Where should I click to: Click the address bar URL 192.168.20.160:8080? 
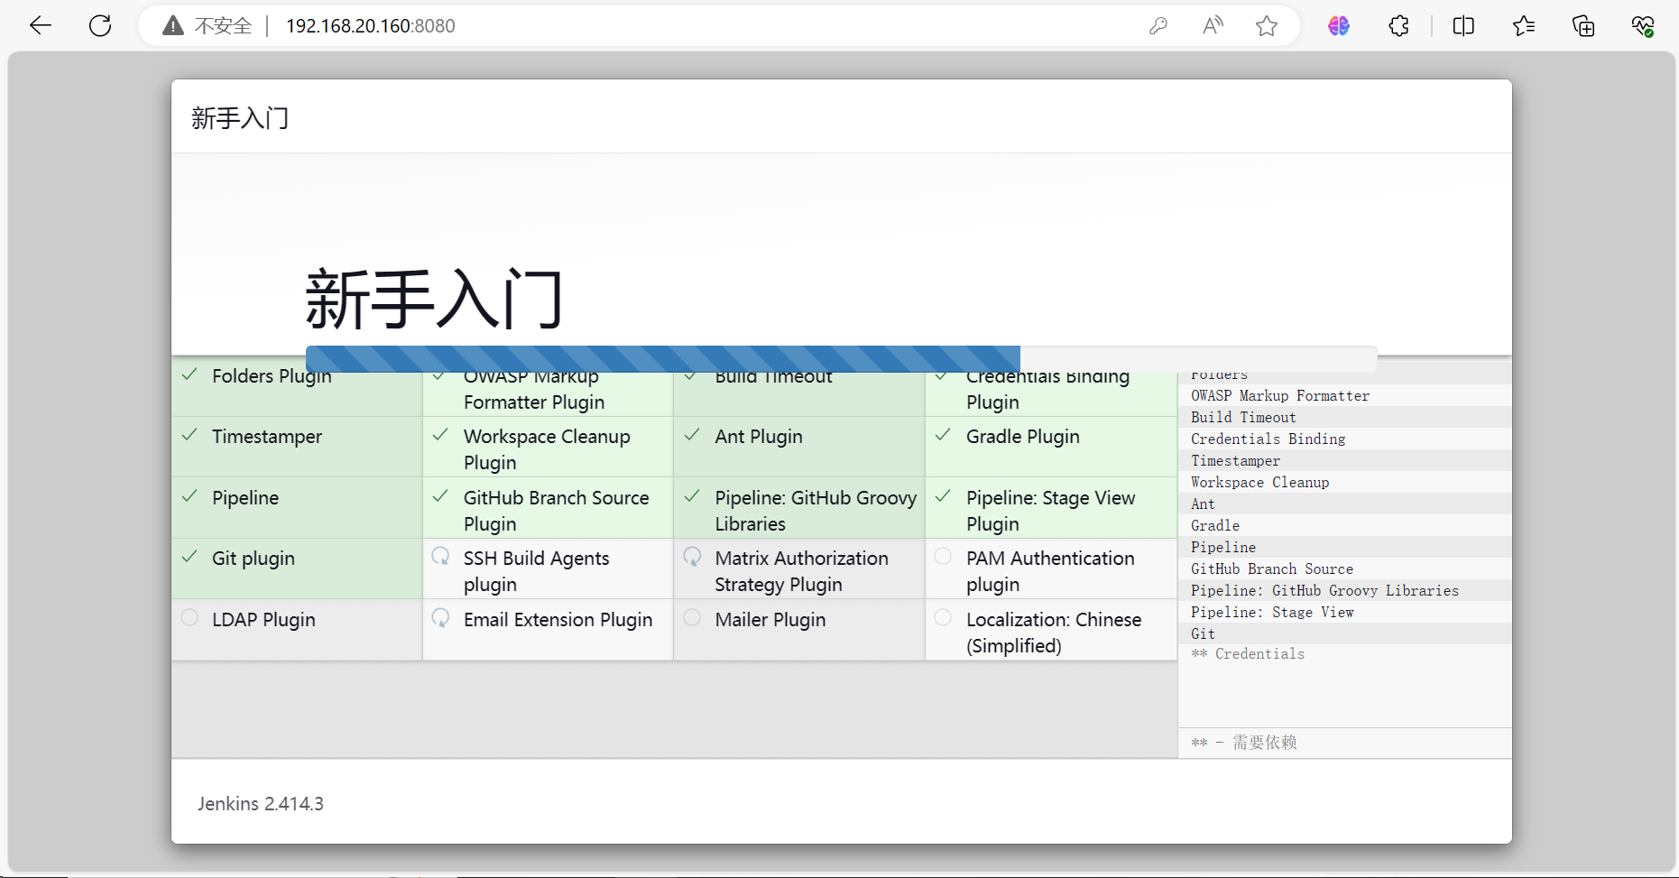tap(371, 26)
